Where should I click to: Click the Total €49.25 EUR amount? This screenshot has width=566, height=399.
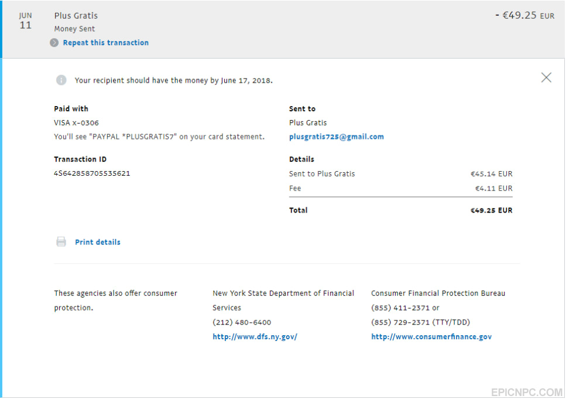click(491, 210)
